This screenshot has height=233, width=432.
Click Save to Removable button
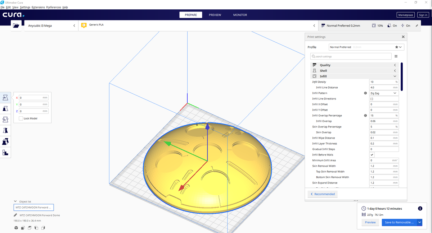pos(399,222)
